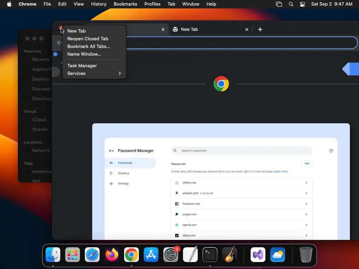Open the Bookmarks menu

coord(125,4)
